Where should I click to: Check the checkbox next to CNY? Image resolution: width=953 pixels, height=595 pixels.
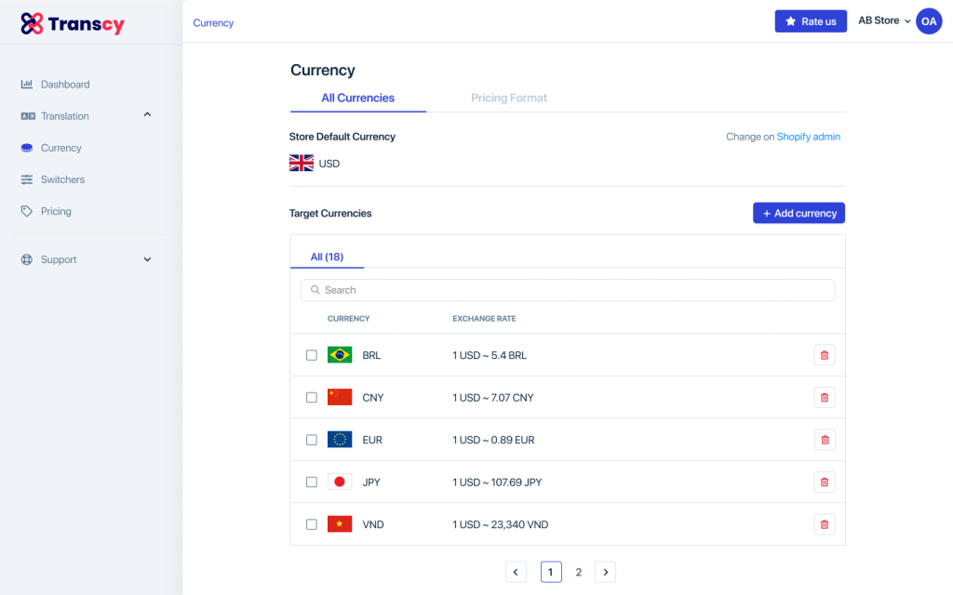pos(312,397)
